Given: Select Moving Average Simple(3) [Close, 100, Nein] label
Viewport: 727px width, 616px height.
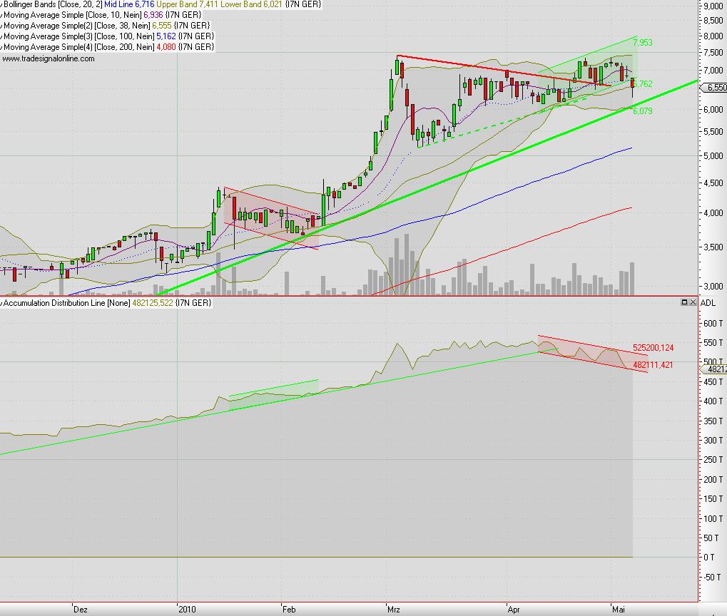Looking at the screenshot, I should (78, 36).
